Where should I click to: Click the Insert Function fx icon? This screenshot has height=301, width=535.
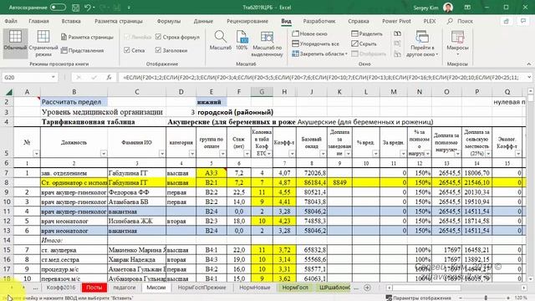click(x=109, y=78)
